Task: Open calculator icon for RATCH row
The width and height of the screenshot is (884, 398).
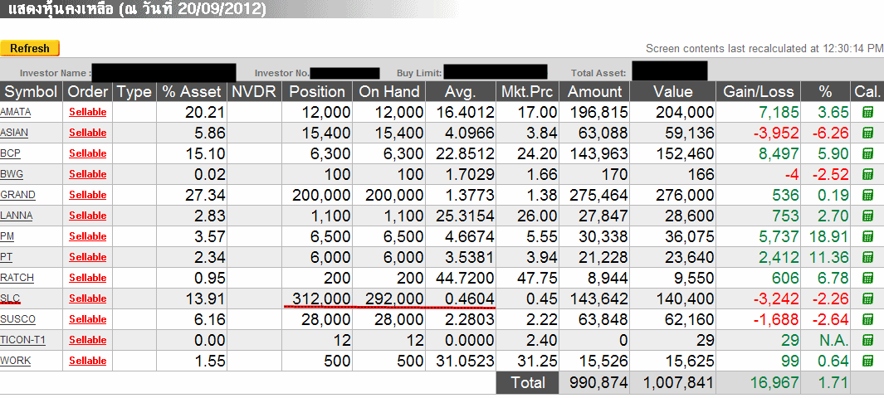Action: [x=867, y=278]
